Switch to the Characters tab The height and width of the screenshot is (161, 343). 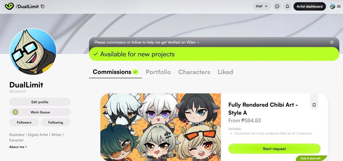(x=194, y=72)
